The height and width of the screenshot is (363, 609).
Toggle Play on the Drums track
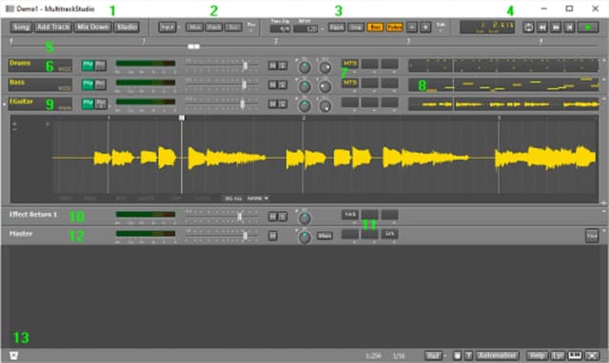pyautogui.click(x=88, y=66)
